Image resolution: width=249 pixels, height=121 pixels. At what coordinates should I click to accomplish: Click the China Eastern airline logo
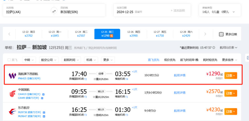tap(12, 112)
